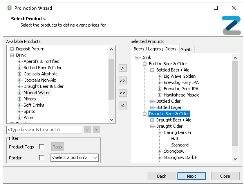This screenshot has width=244, height=184.
Task: Expand the Spirits node in Available Products
Action: [x=20, y=111]
